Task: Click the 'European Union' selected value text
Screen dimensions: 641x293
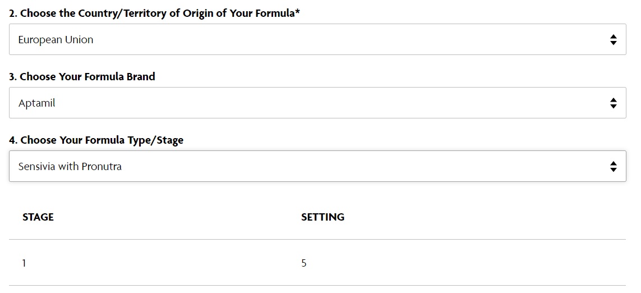Action: pos(56,40)
